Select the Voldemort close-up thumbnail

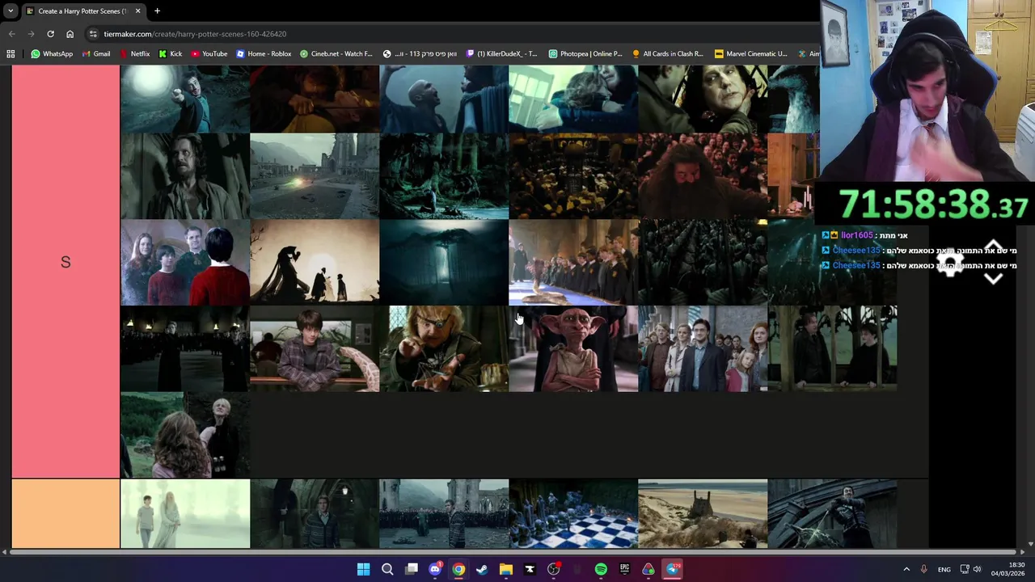coord(444,99)
